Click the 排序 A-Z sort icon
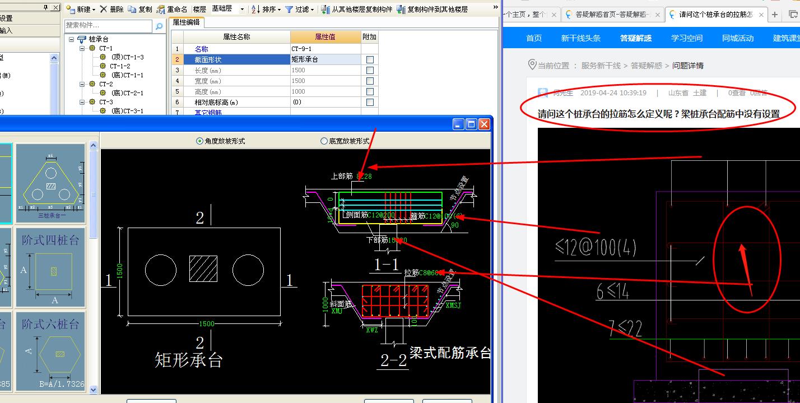This screenshot has height=403, width=800. [x=255, y=9]
